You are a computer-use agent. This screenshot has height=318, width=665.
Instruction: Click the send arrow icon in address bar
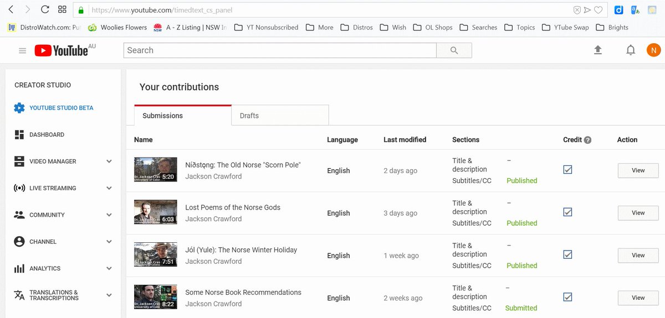(587, 10)
